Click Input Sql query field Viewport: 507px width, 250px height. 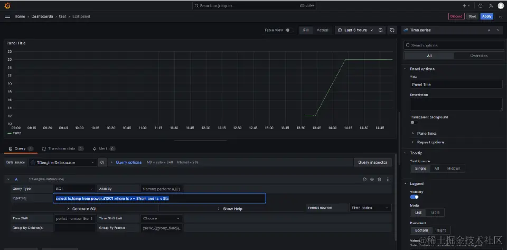tap(159, 198)
